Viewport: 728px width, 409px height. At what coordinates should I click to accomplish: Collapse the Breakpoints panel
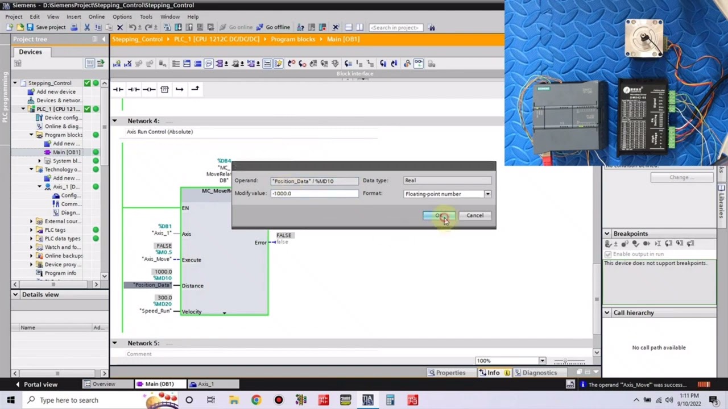click(x=607, y=233)
